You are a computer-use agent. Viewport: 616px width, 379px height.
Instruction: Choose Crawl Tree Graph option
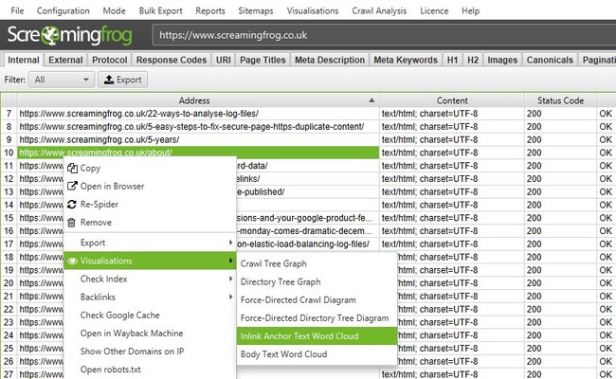[287, 263]
